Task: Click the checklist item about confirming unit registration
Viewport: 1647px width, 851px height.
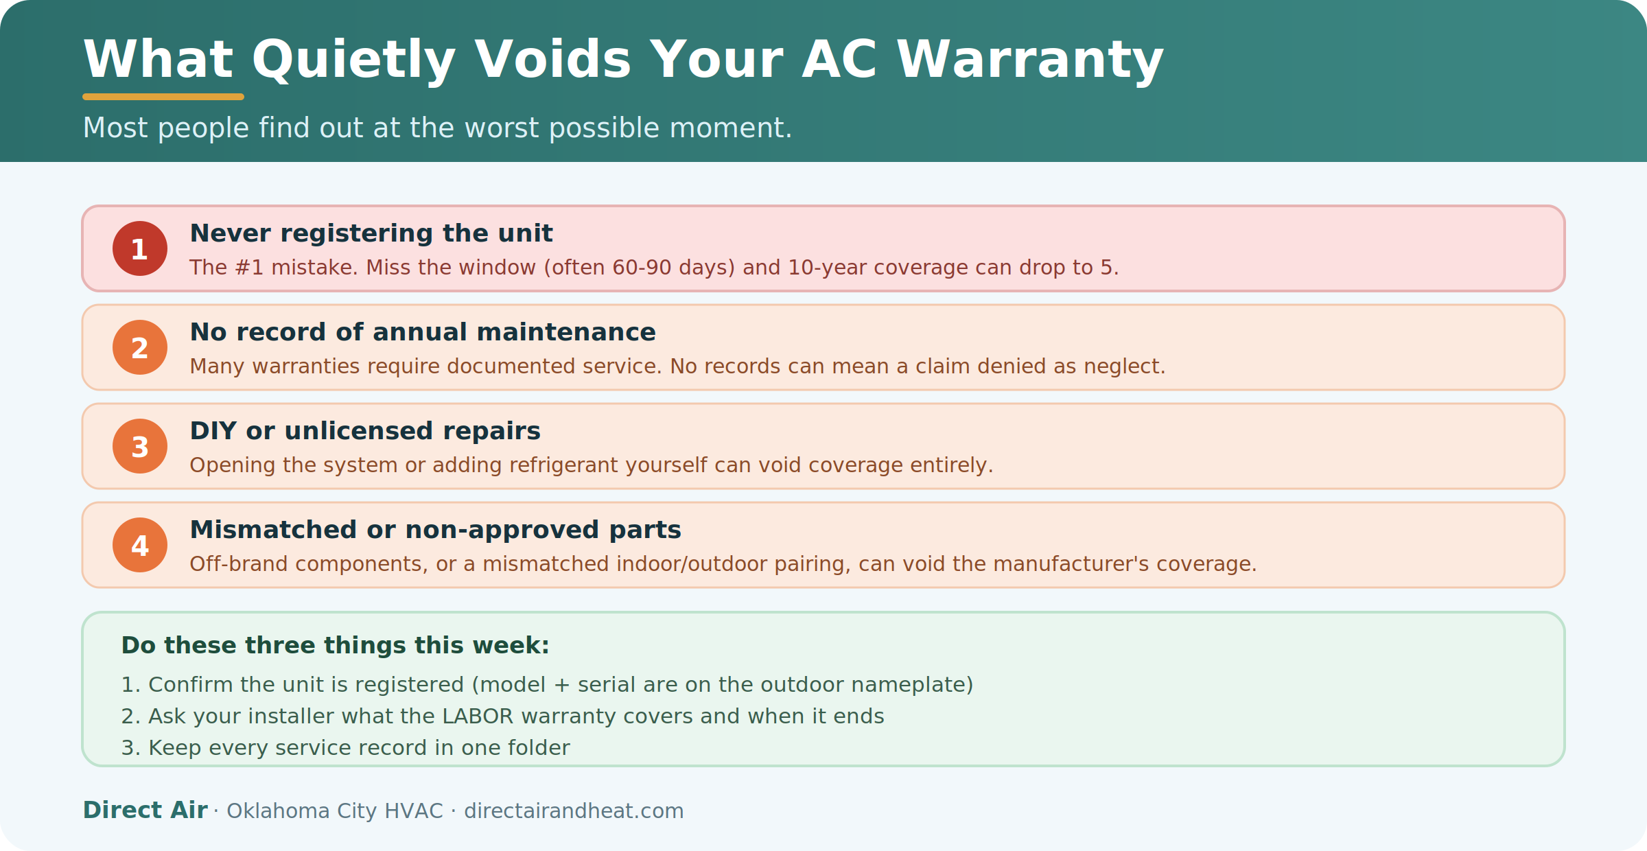Action: click(547, 685)
